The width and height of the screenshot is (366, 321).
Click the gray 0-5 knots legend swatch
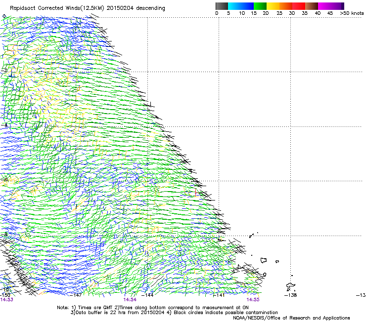(x=222, y=6)
